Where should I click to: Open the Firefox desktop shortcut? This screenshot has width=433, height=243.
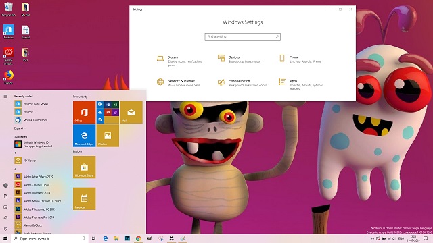(x=8, y=78)
